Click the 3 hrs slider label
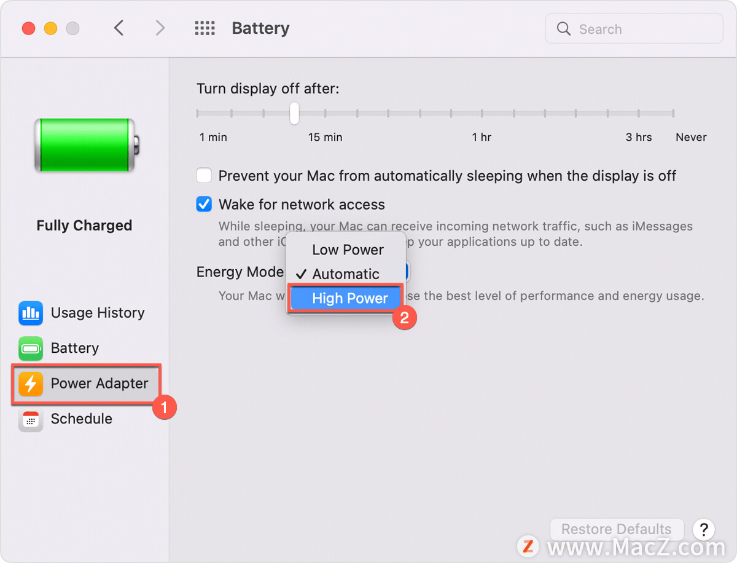This screenshot has width=737, height=563. click(x=639, y=137)
